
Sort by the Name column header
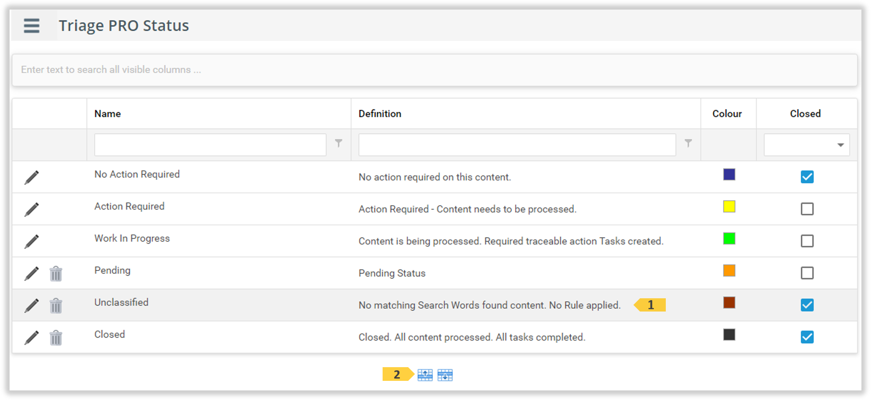108,114
